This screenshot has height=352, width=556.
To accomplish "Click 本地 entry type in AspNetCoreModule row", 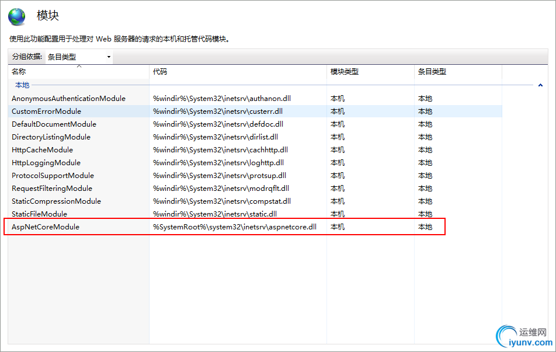I will (x=425, y=227).
